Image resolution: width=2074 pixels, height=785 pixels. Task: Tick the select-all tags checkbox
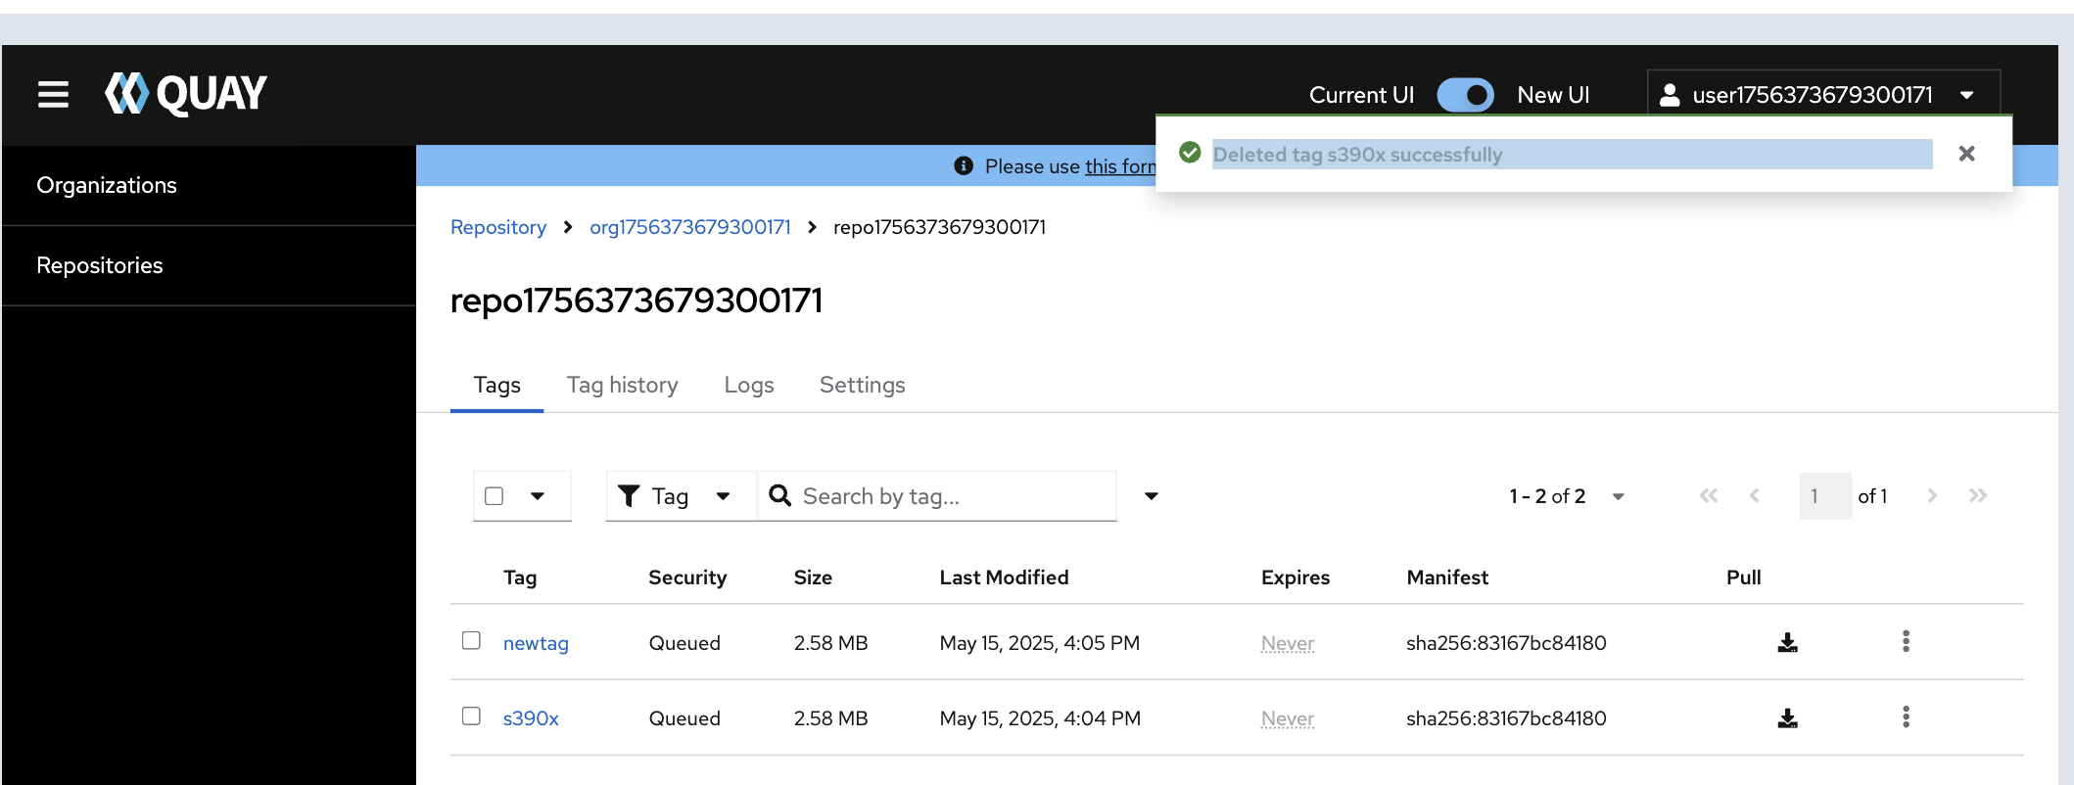tap(495, 496)
